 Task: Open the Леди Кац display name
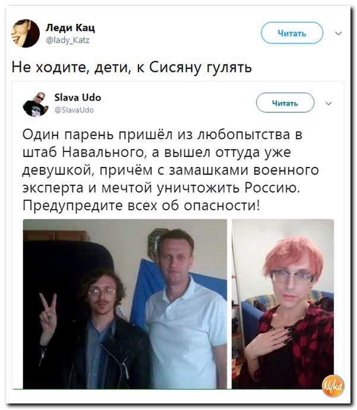70,28
